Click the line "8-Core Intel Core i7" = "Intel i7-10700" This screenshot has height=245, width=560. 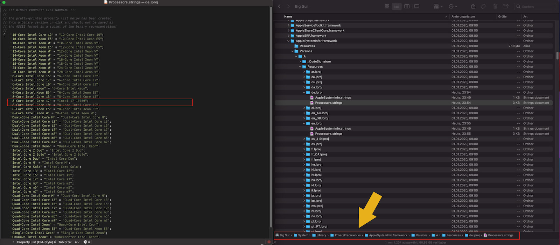(x=49, y=101)
